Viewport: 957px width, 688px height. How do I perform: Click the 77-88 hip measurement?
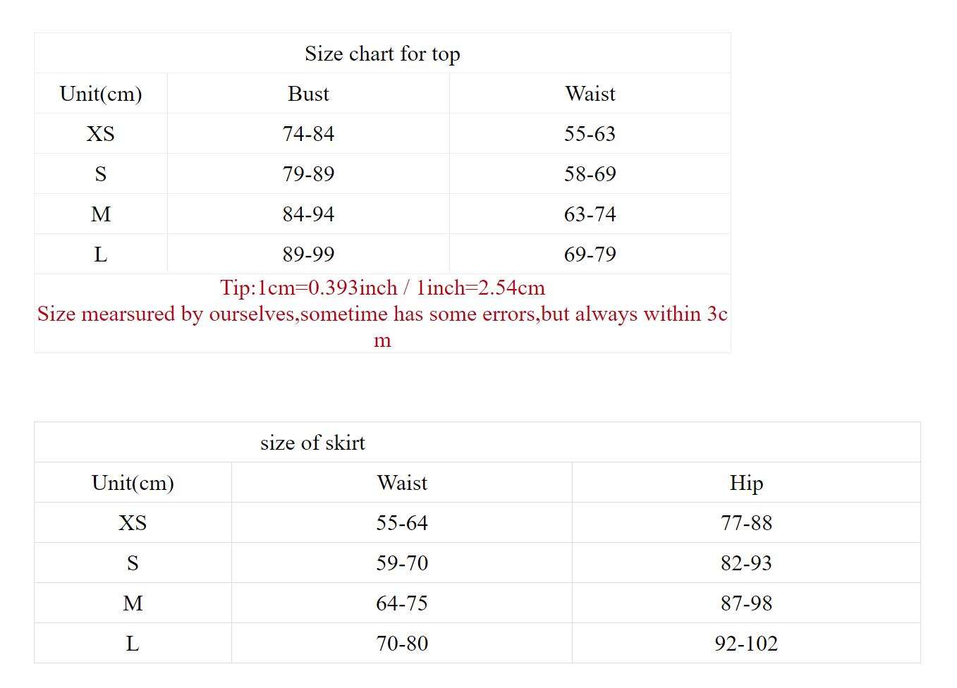click(x=746, y=523)
